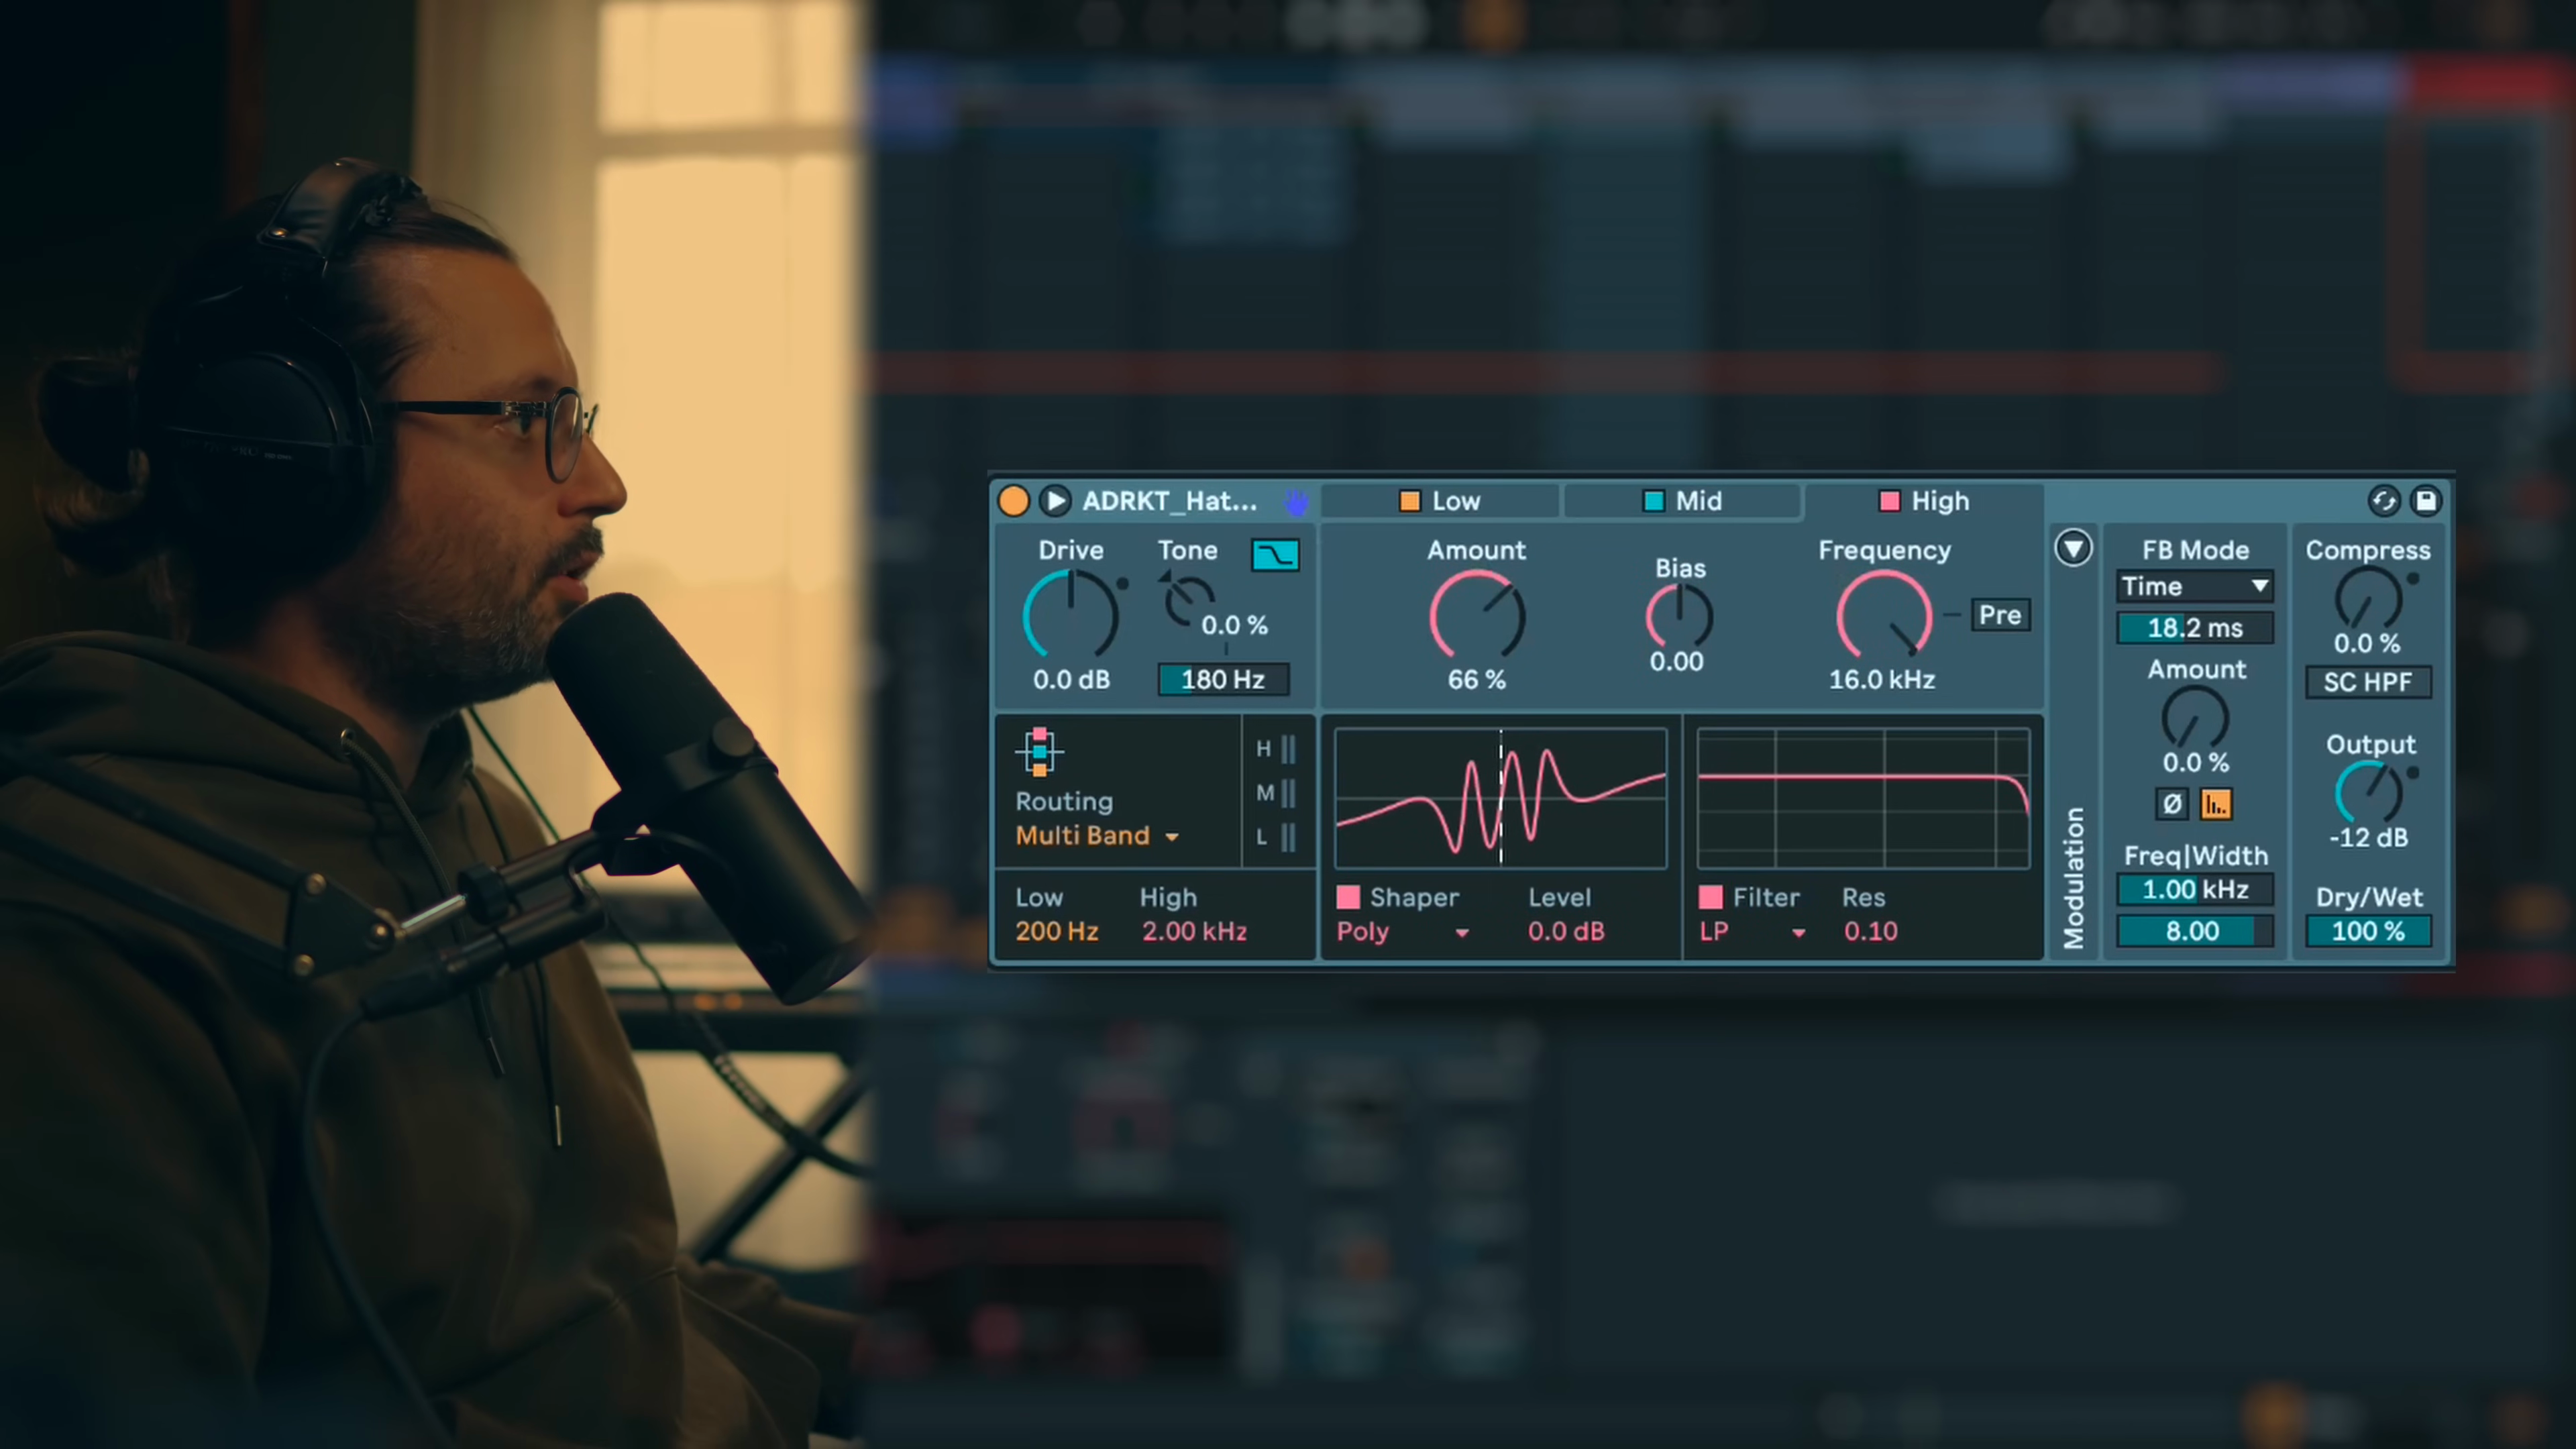Click the SC HPF button
Viewport: 2576px width, 1449px height.
[x=2367, y=683]
